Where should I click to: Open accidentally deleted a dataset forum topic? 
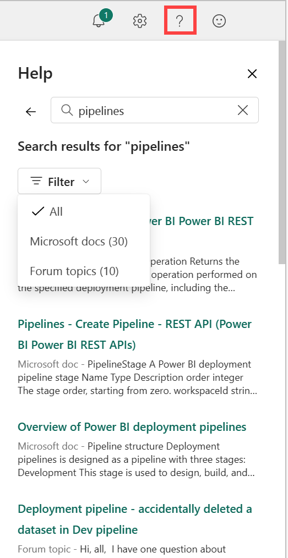pos(135,519)
